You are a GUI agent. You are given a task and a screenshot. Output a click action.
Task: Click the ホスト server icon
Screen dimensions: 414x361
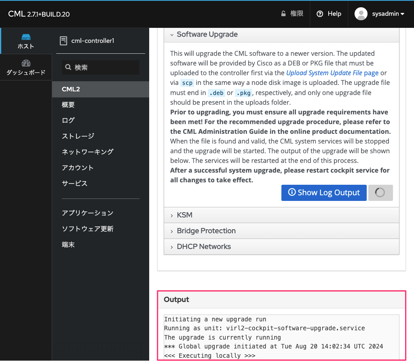26,37
